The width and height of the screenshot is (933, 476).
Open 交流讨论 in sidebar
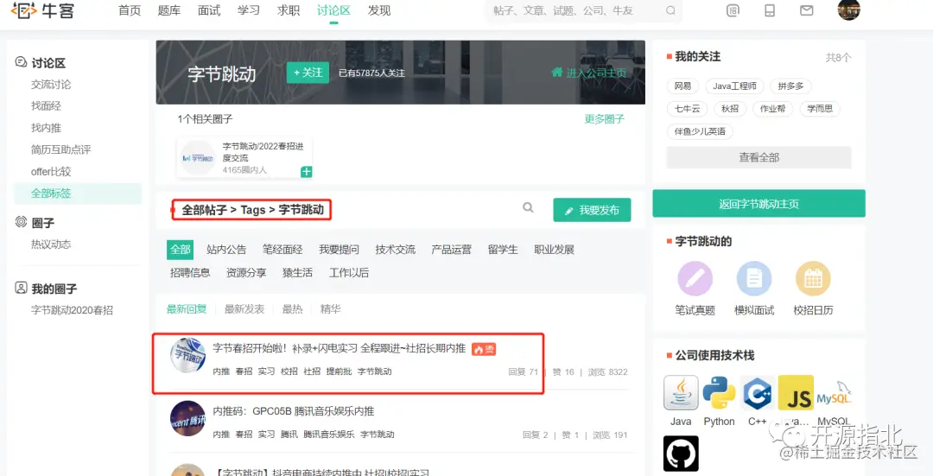click(x=51, y=85)
